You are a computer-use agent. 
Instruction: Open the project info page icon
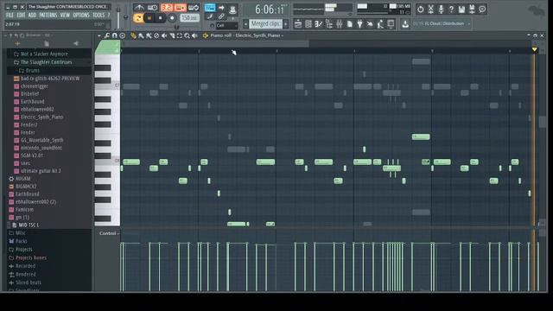point(349,24)
